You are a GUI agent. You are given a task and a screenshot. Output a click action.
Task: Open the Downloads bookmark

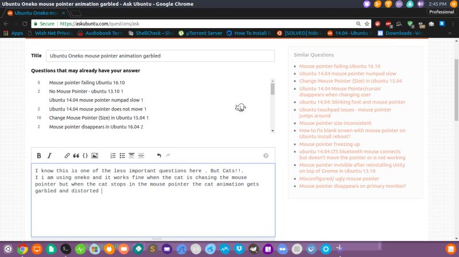[x=399, y=33]
